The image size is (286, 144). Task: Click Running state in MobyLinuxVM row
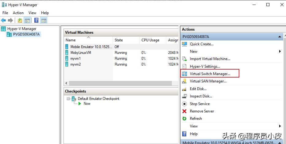(121, 53)
